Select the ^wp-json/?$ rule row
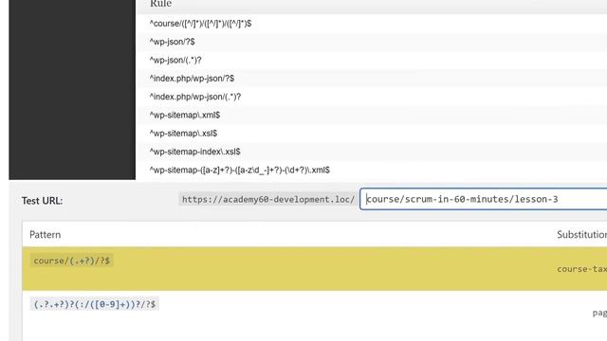Viewport: 607px width, 341px height. point(372,42)
